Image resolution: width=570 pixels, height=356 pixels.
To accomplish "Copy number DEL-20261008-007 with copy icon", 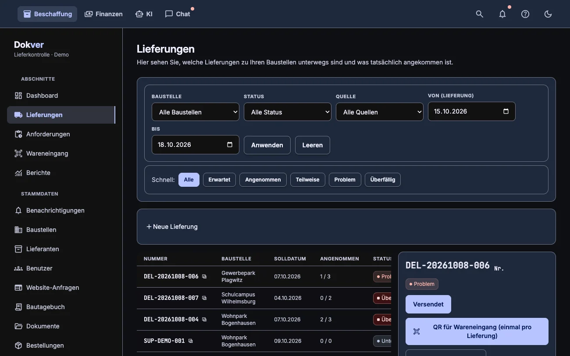I will tap(204, 298).
